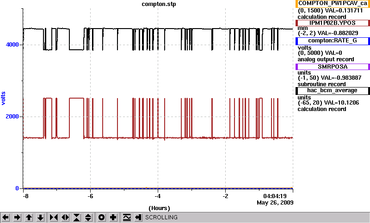Select the hac_bcm_average curve legend
Image resolution: width=370 pixels, height=223 pixels.
pos(333,90)
